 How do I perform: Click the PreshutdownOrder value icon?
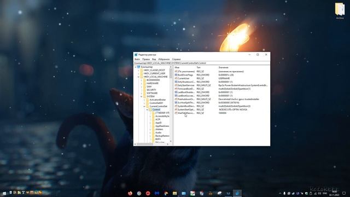(176, 99)
